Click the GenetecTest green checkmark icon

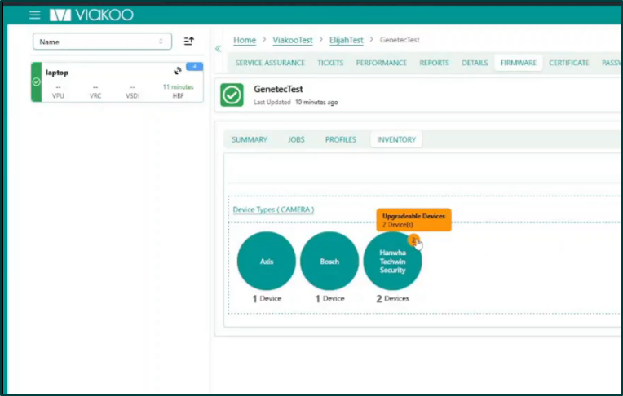[x=232, y=95]
